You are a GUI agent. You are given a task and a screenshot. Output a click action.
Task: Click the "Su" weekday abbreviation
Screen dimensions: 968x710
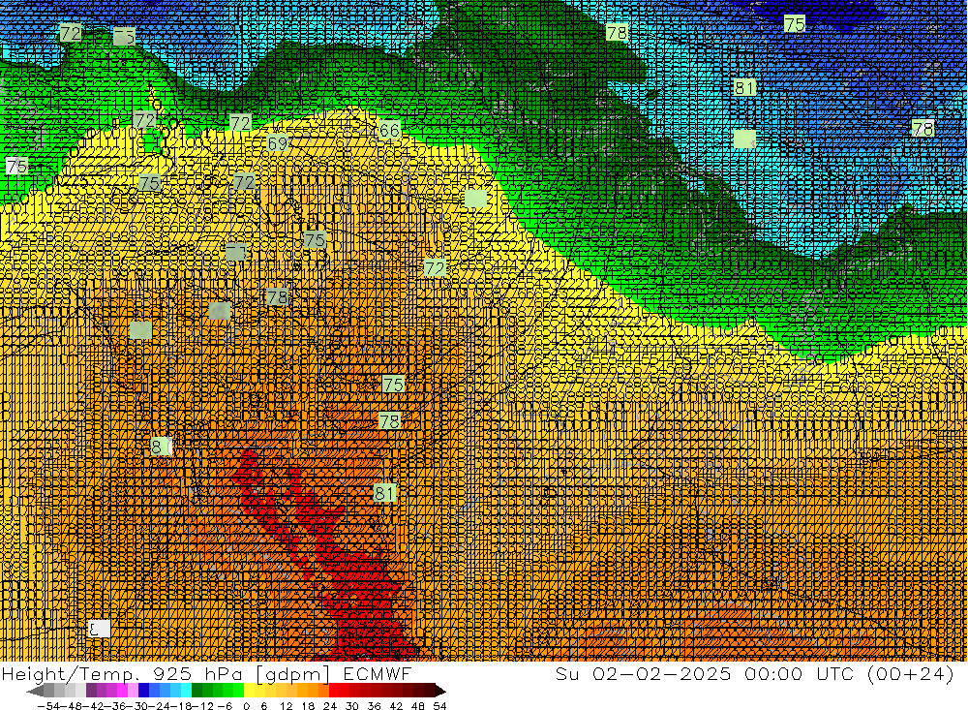point(566,673)
